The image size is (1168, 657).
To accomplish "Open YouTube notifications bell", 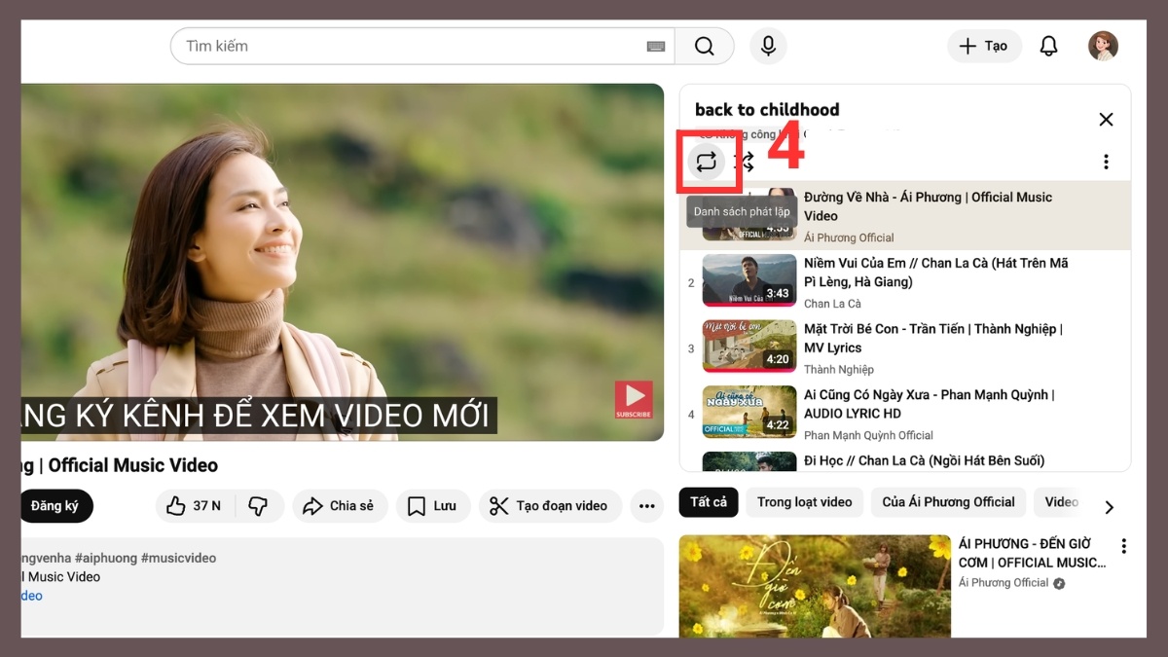I will coord(1048,46).
